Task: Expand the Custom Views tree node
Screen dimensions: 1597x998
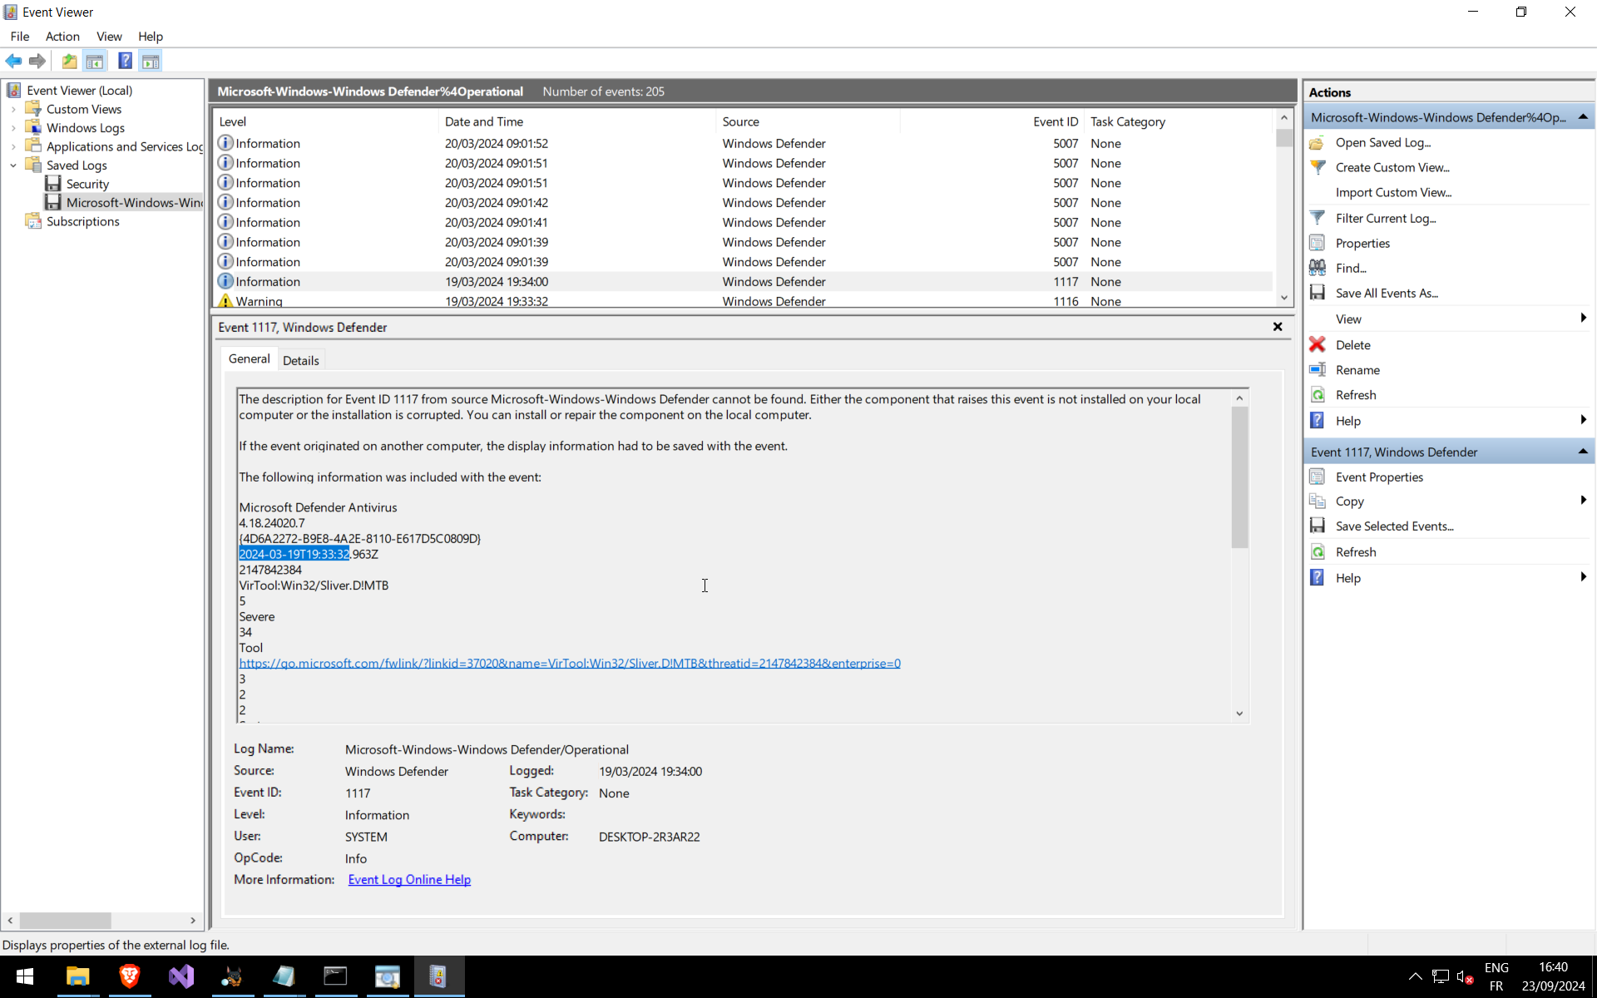Action: (x=13, y=110)
